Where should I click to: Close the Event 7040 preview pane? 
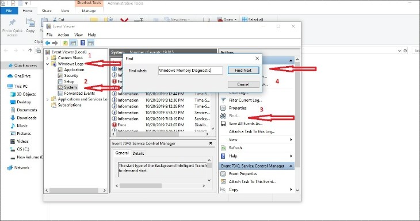click(211, 144)
